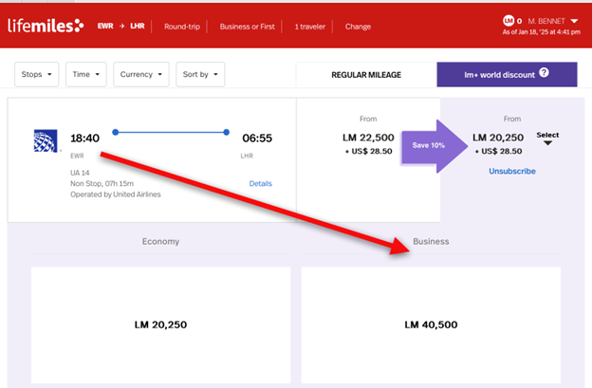Open the Currency dropdown

[x=141, y=74]
